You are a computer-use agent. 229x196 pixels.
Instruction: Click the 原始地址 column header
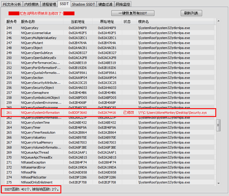click(x=107, y=22)
